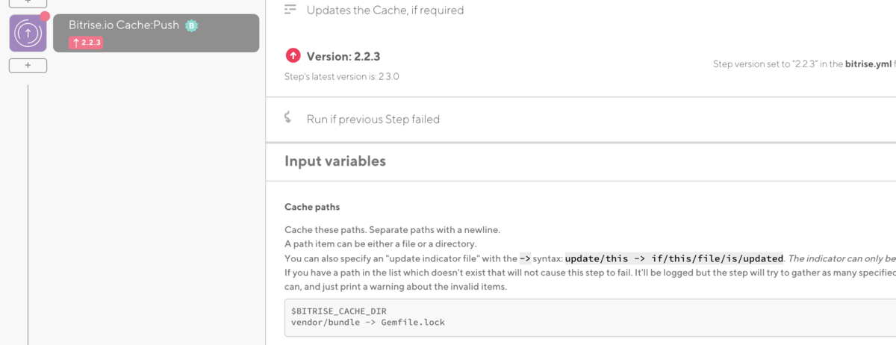Image resolution: width=896 pixels, height=345 pixels.
Task: Click the red update-available version circle icon
Action: point(293,56)
